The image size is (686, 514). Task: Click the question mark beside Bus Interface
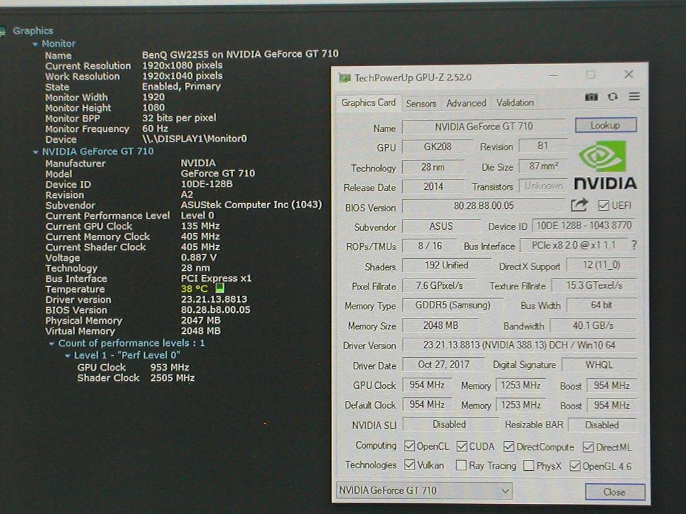coord(635,246)
